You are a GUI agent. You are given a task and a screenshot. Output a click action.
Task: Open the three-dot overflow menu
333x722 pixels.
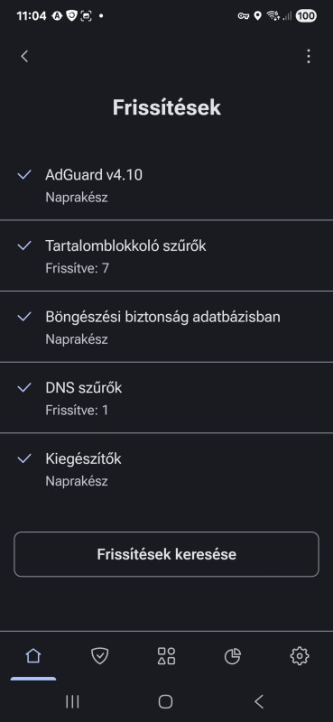tap(308, 56)
